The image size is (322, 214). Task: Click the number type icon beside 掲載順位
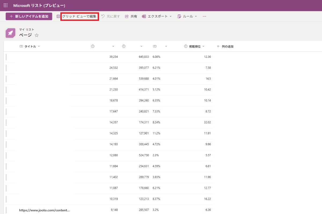(x=186, y=46)
